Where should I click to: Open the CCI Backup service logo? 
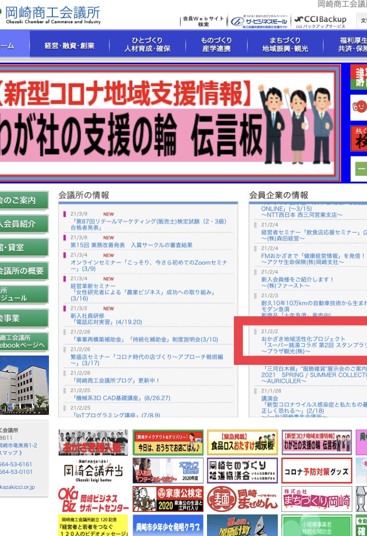[321, 21]
